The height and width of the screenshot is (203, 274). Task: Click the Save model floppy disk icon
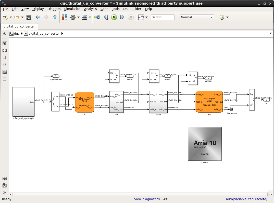[28, 17]
